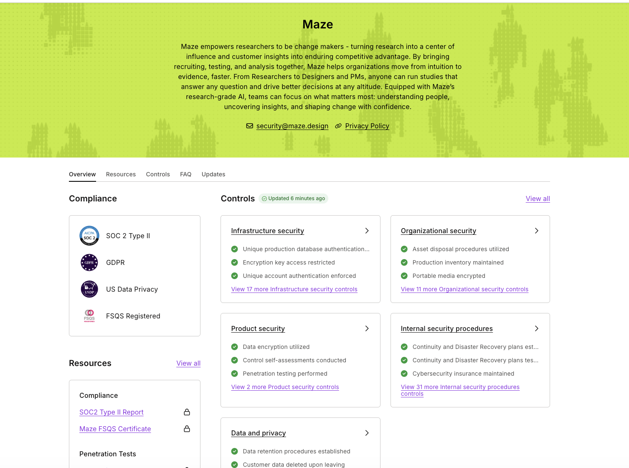This screenshot has height=468, width=629.
Task: Click green check beside Penetration testing performed
Action: tap(235, 374)
